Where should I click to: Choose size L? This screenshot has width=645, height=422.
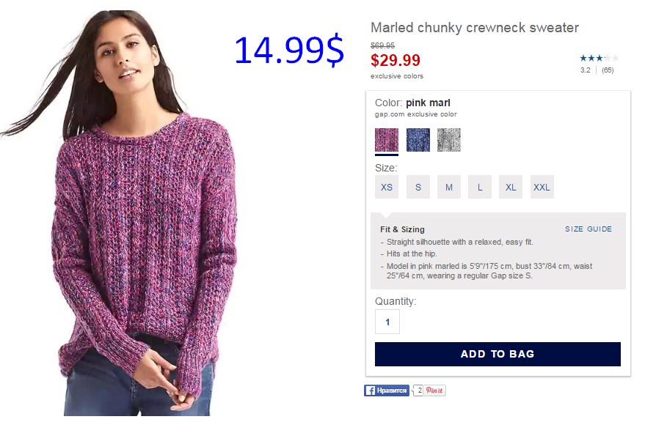coord(480,187)
